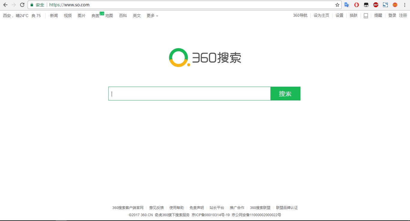
Task: Click the browser forward arrow
Action: pos(14,5)
